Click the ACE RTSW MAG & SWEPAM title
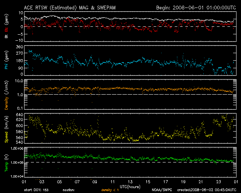 click(x=76, y=7)
